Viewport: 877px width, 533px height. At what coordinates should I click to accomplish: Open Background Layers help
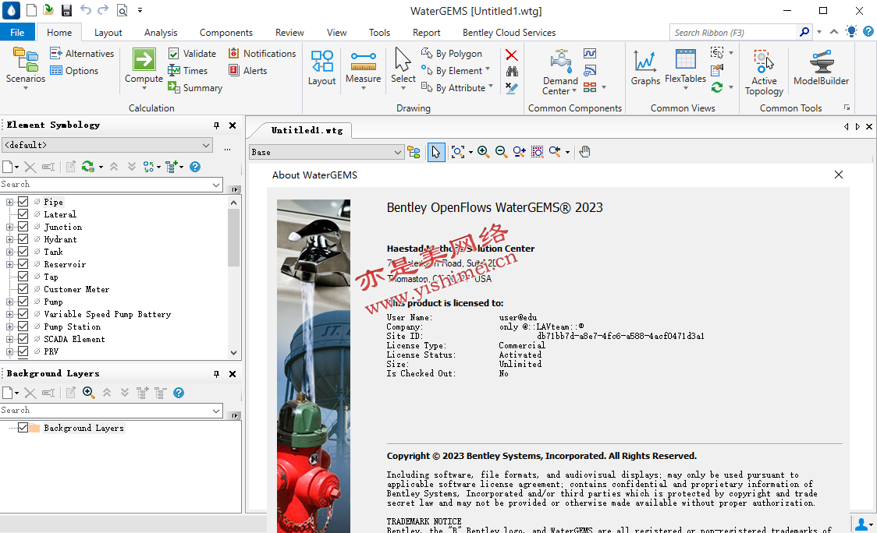179,393
